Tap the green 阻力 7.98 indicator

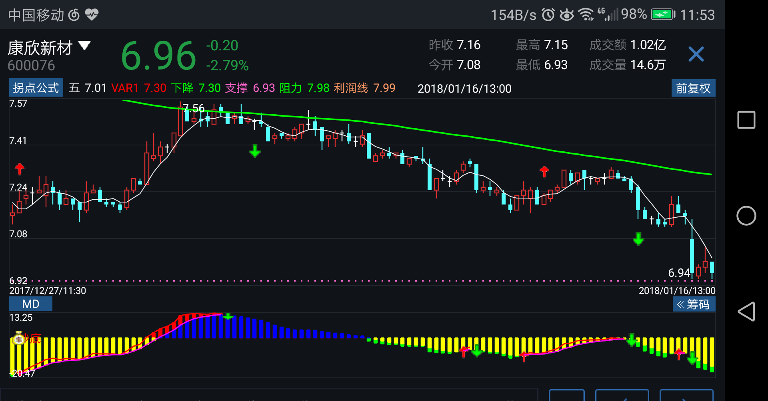(304, 88)
